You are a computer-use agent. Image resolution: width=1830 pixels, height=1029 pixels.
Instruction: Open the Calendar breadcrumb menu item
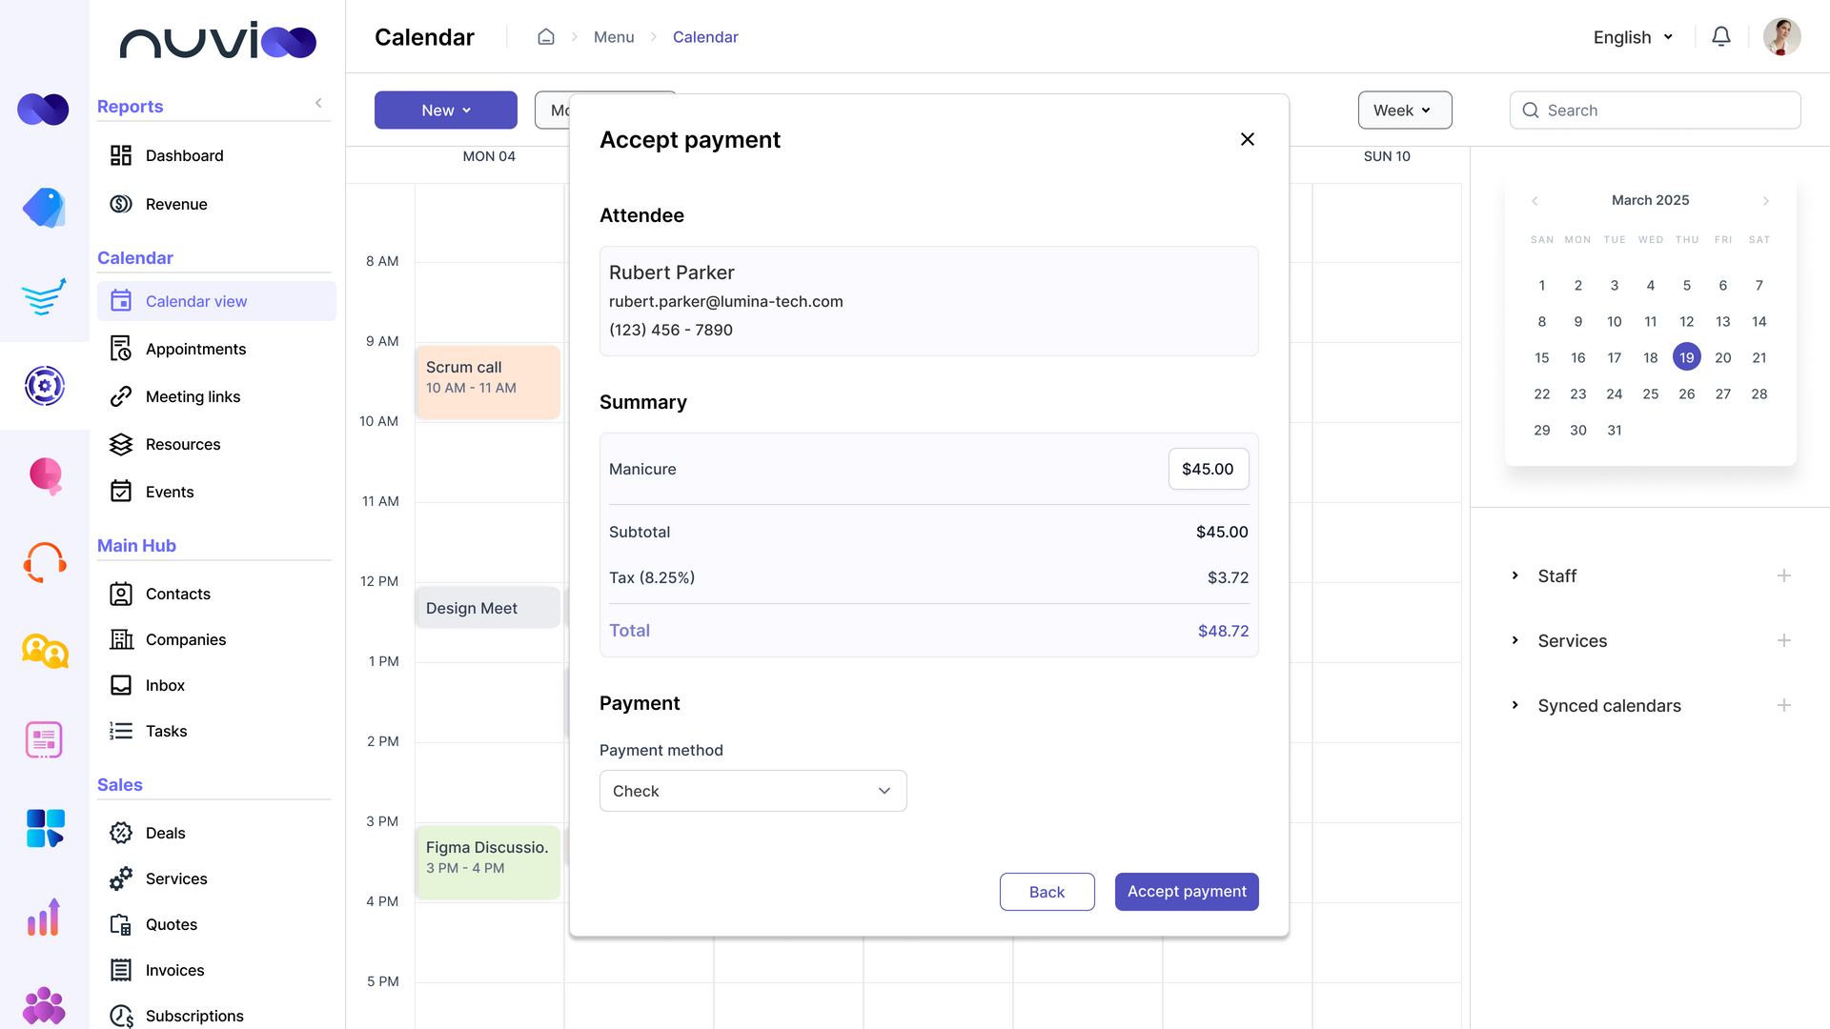705,36
